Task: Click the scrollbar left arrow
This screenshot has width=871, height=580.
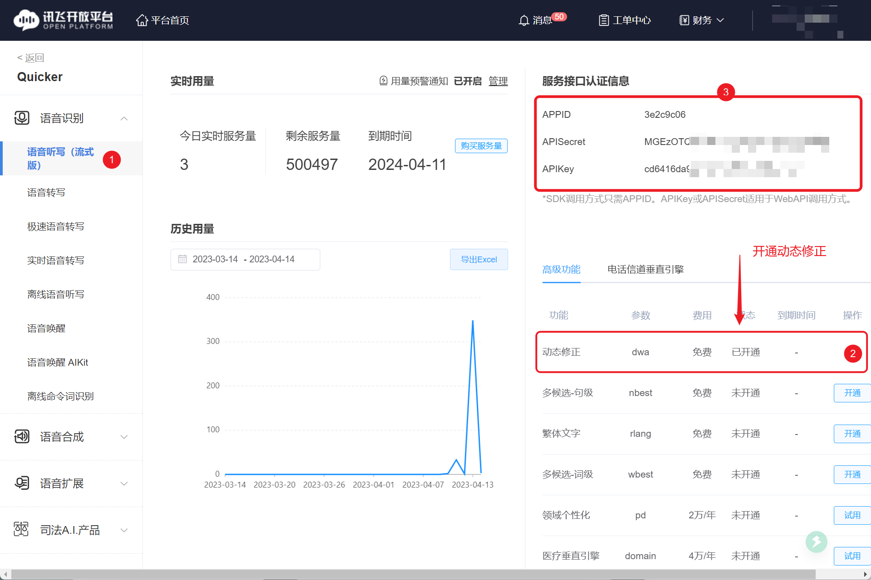Action: (5, 574)
